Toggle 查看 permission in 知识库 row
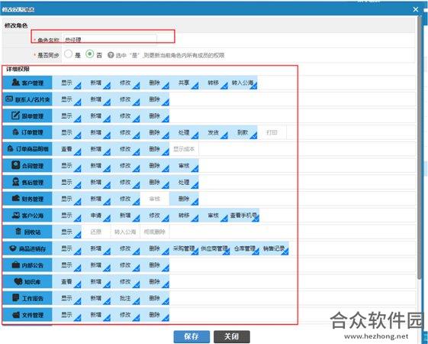 [x=66, y=281]
